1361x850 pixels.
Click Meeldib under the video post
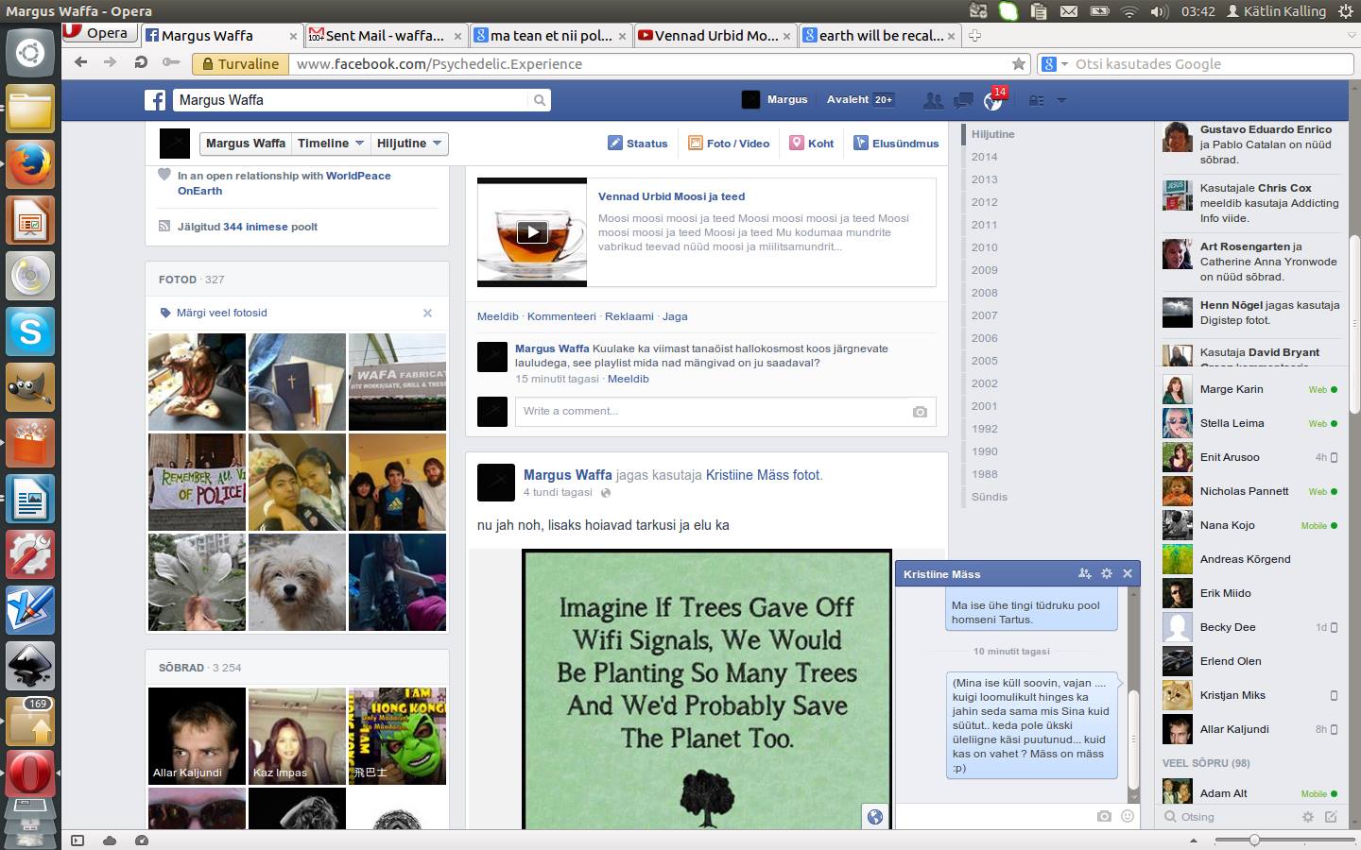pyautogui.click(x=498, y=316)
